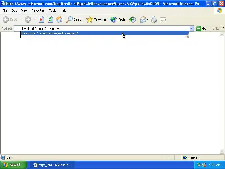Click the Edit page toolbar icon

pyautogui.click(x=163, y=19)
